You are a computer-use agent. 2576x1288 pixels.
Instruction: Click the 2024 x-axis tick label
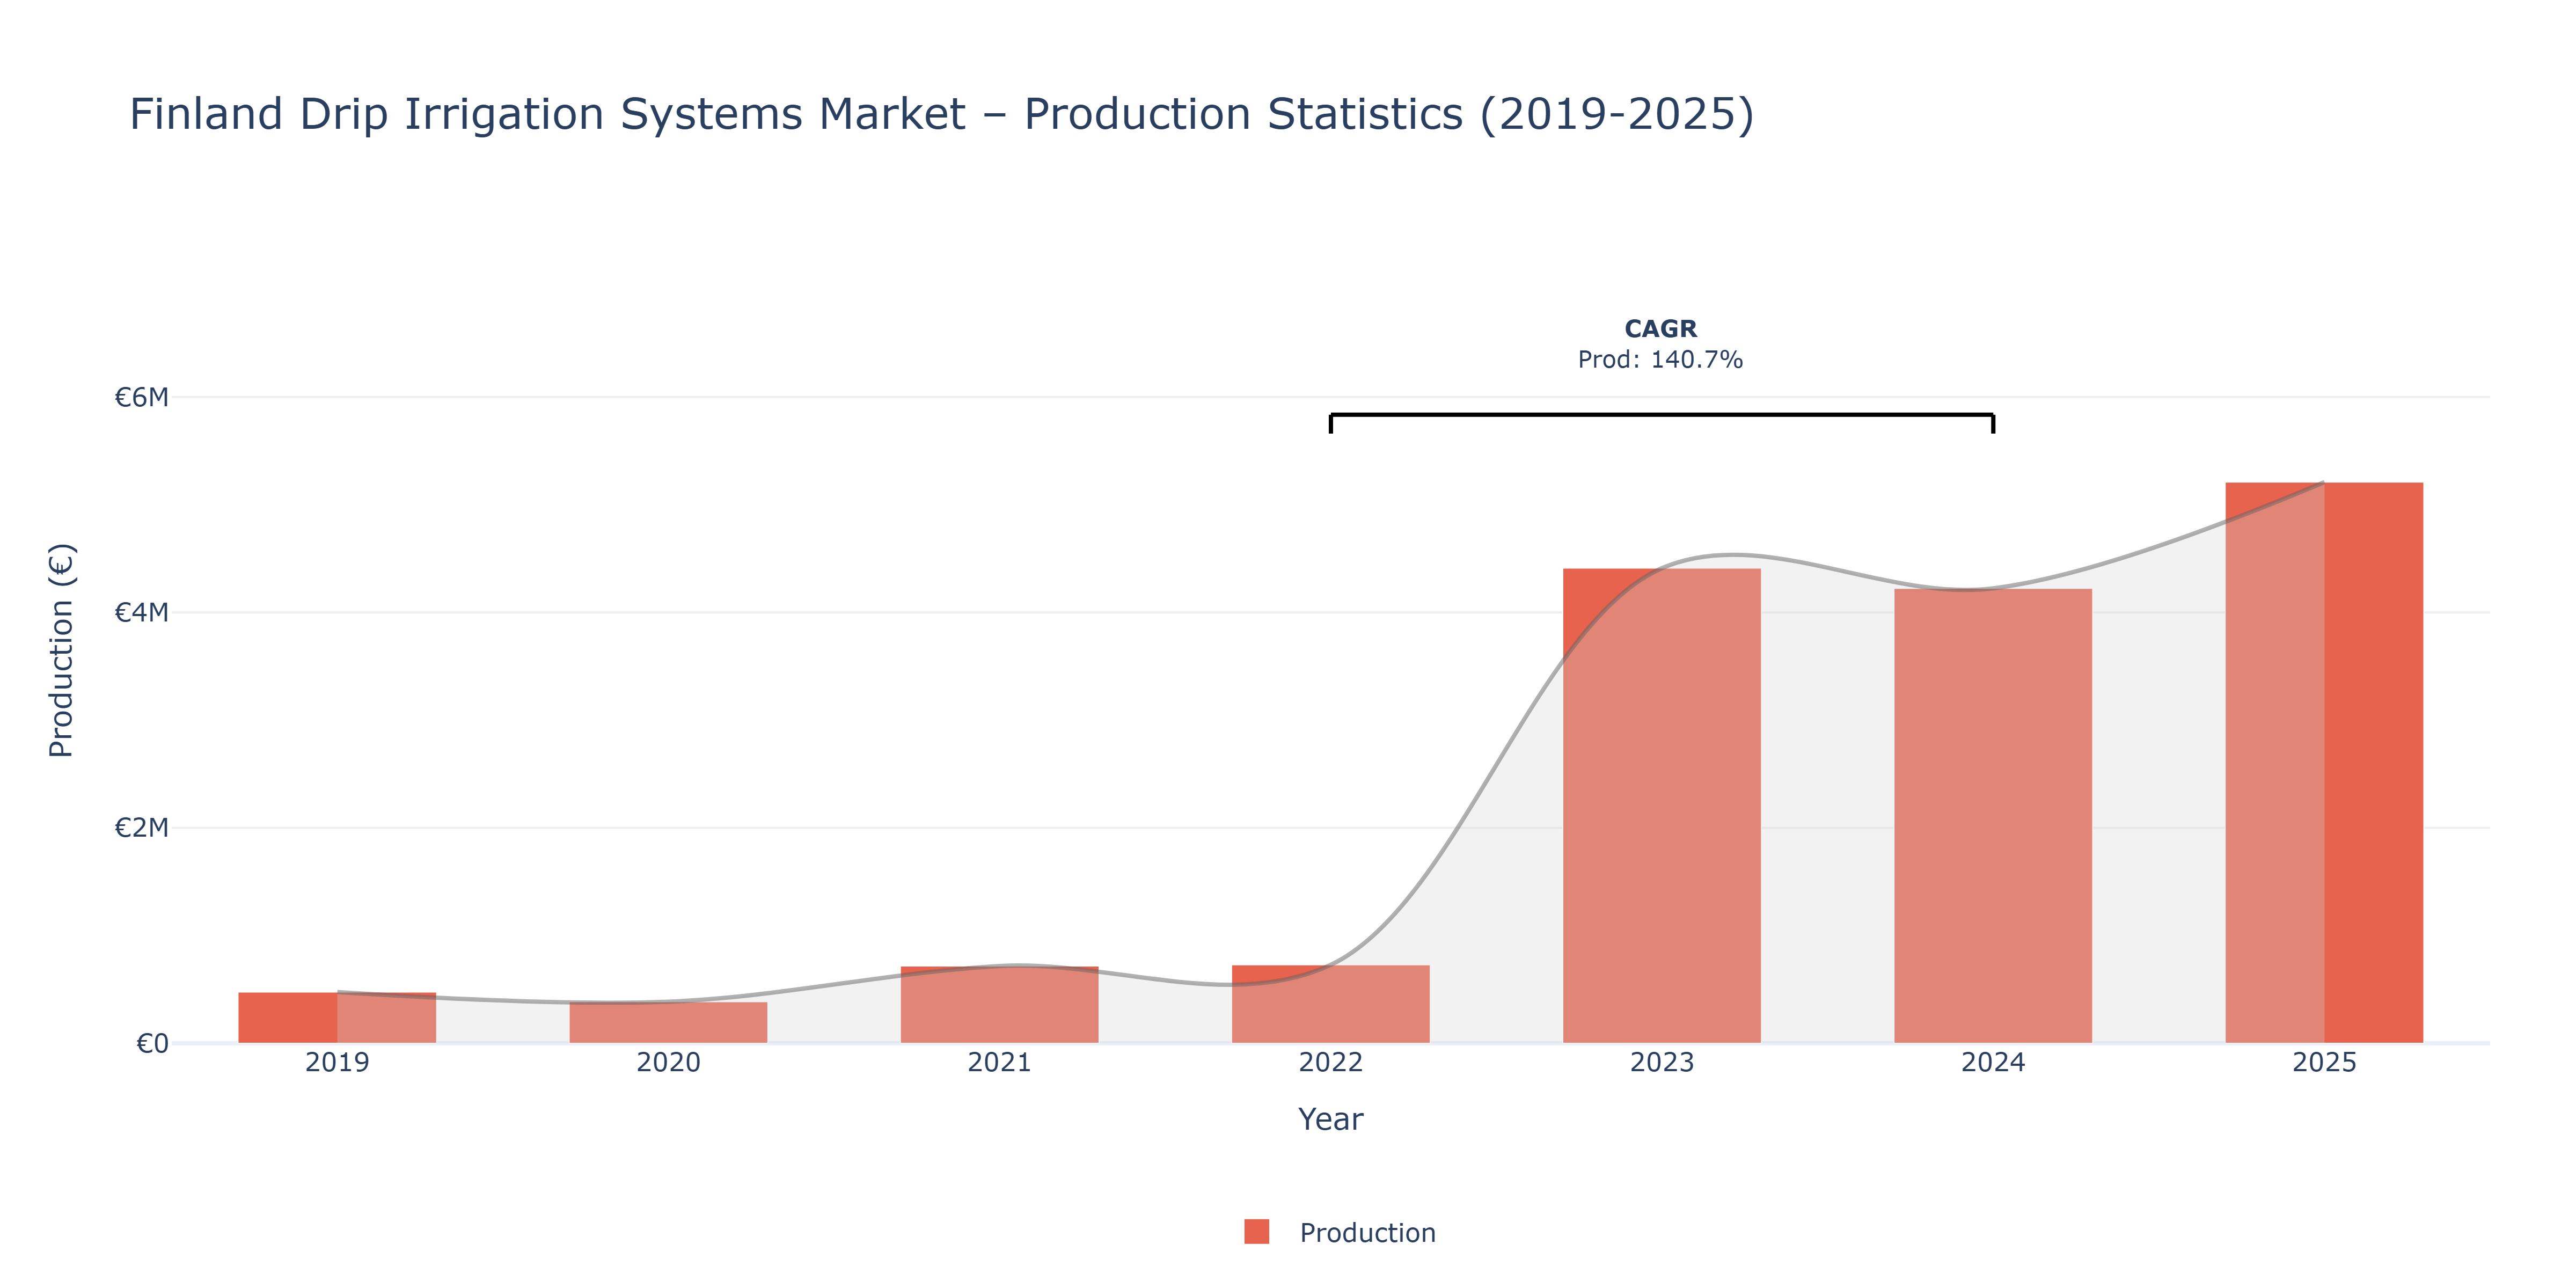click(x=1992, y=1062)
